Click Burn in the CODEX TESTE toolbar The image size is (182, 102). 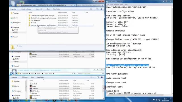coord(32,77)
